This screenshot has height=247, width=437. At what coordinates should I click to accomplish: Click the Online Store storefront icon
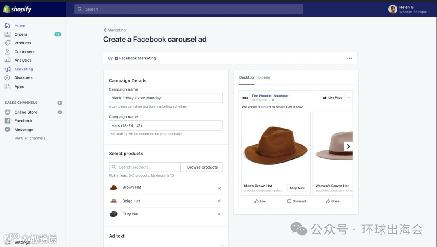click(8, 112)
